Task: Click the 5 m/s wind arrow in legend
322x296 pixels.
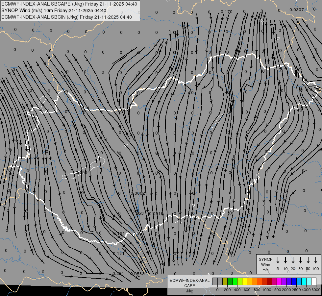Action: 278,260
